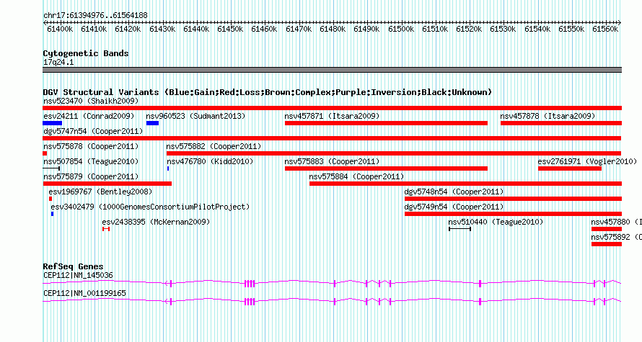Click the red nsv575882 loss bar

coord(394,153)
